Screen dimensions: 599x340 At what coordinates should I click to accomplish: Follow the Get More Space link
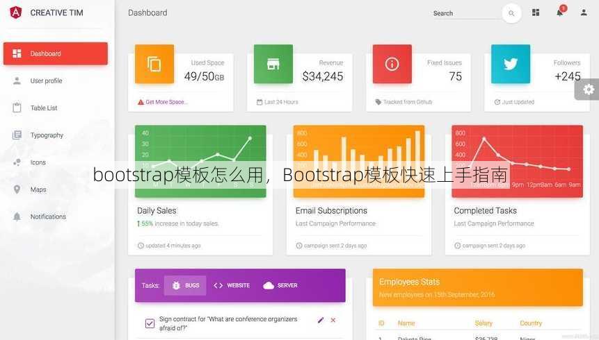point(166,102)
